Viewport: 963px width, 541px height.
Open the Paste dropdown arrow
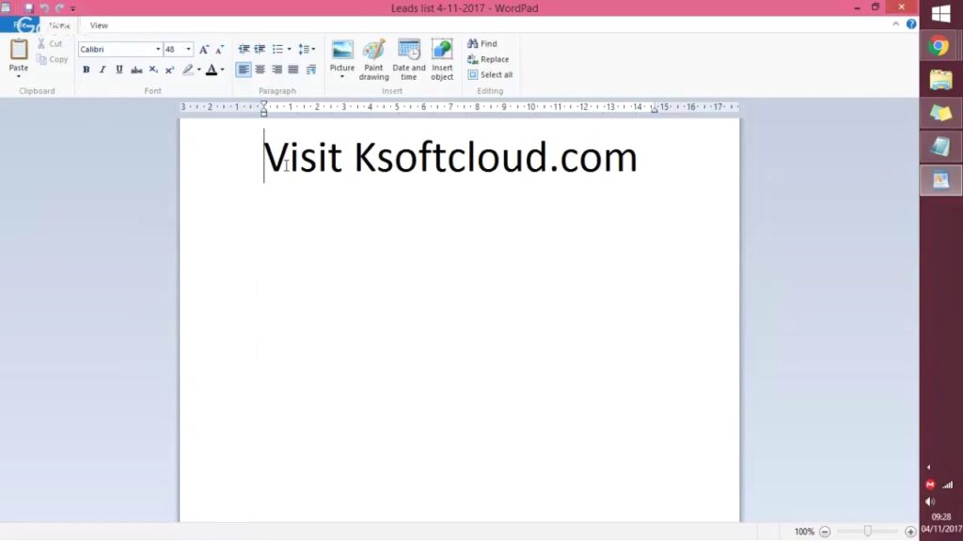click(x=19, y=77)
